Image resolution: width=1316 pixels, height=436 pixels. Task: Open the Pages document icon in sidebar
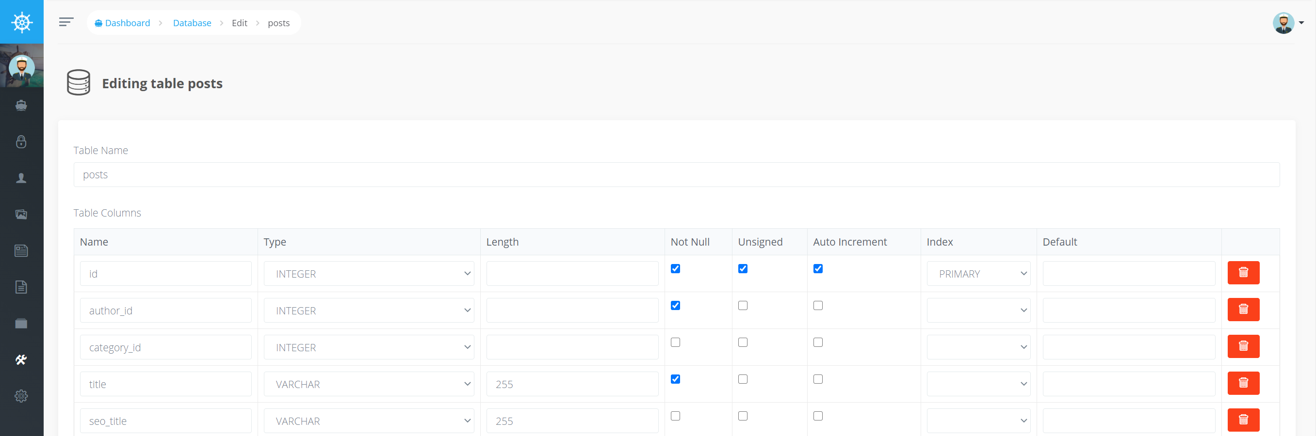click(x=21, y=287)
